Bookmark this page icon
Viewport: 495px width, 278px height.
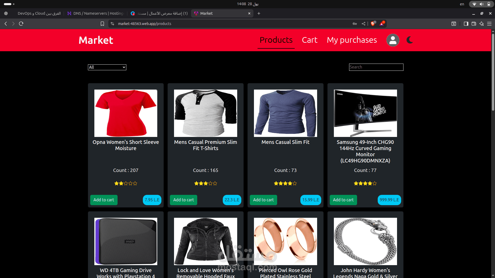click(102, 24)
